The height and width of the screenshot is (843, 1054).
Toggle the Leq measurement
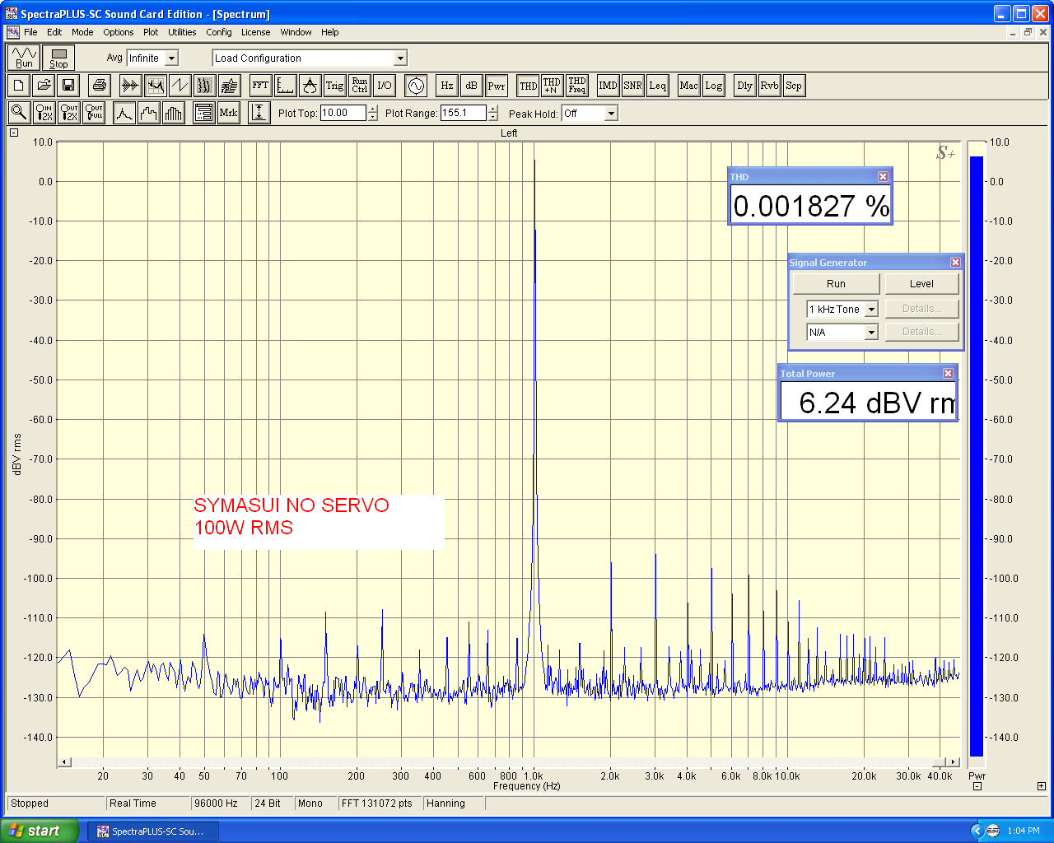657,85
